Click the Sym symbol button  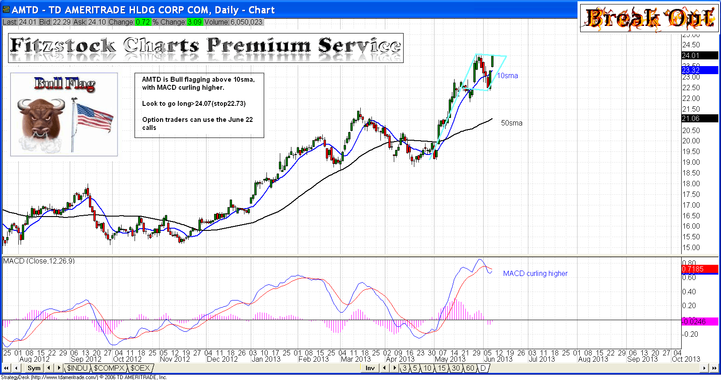pyautogui.click(x=34, y=368)
